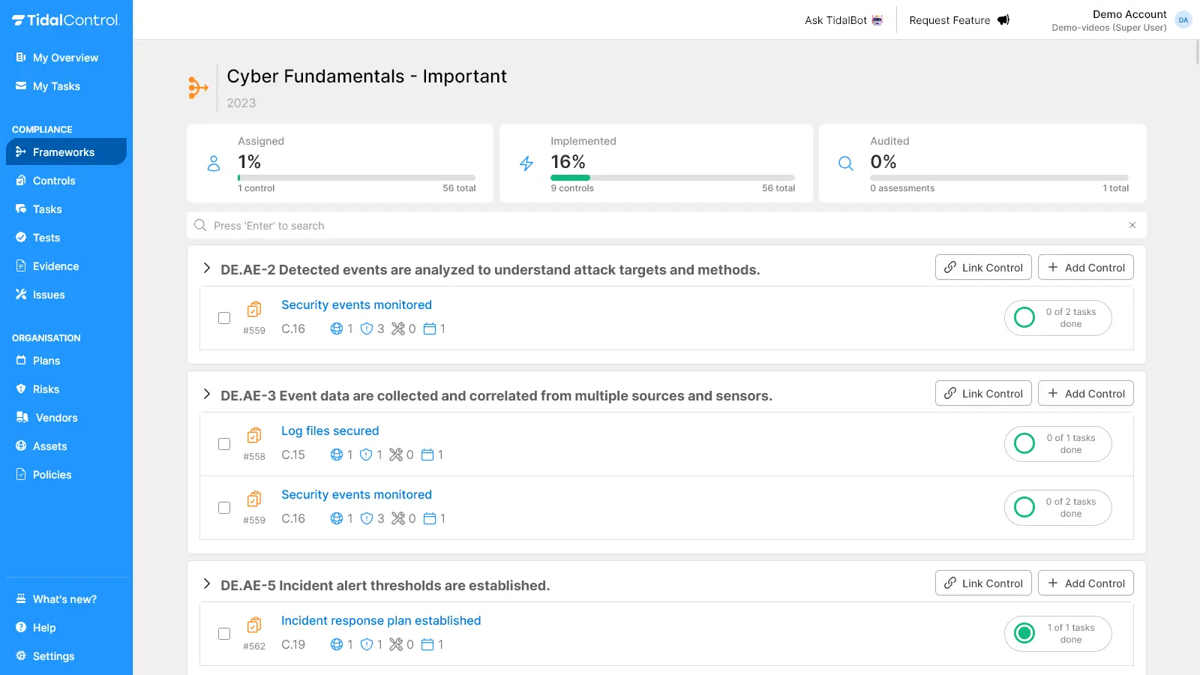The height and width of the screenshot is (675, 1200).
Task: Toggle the DE.AE-3 section chevron
Action: click(x=207, y=394)
